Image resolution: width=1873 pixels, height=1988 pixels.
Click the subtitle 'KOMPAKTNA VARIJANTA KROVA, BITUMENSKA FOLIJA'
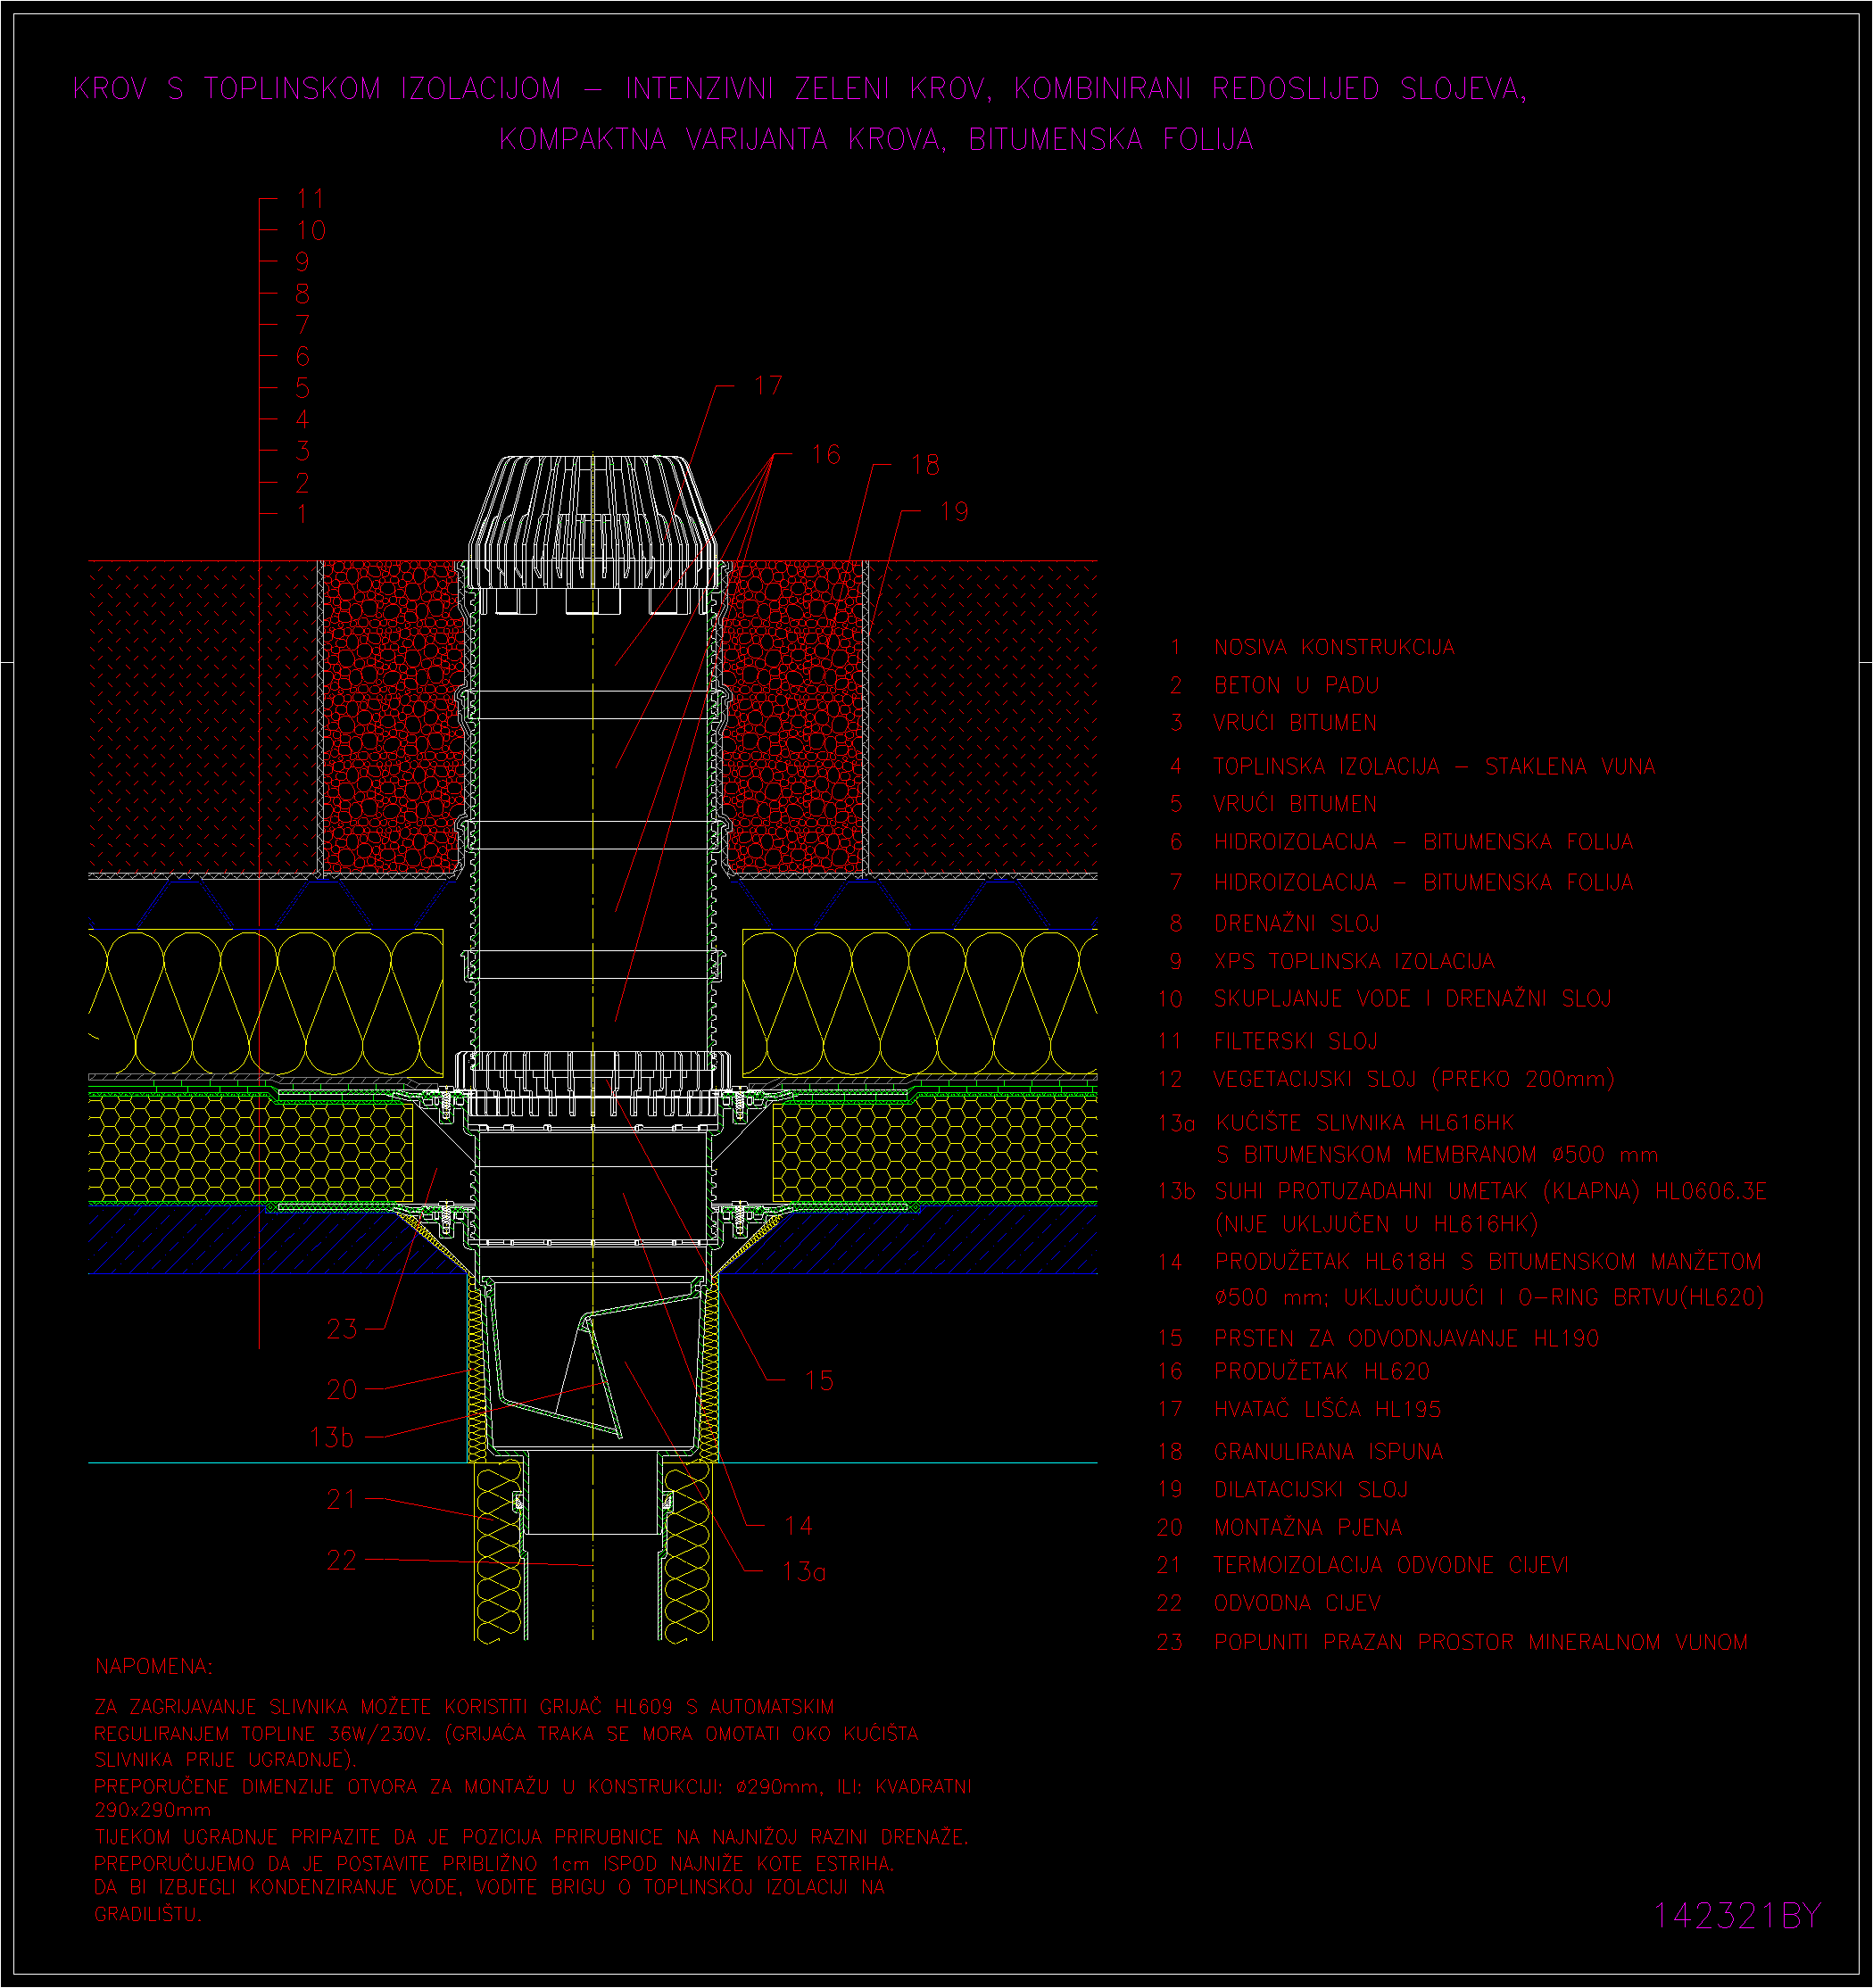pyautogui.click(x=876, y=139)
